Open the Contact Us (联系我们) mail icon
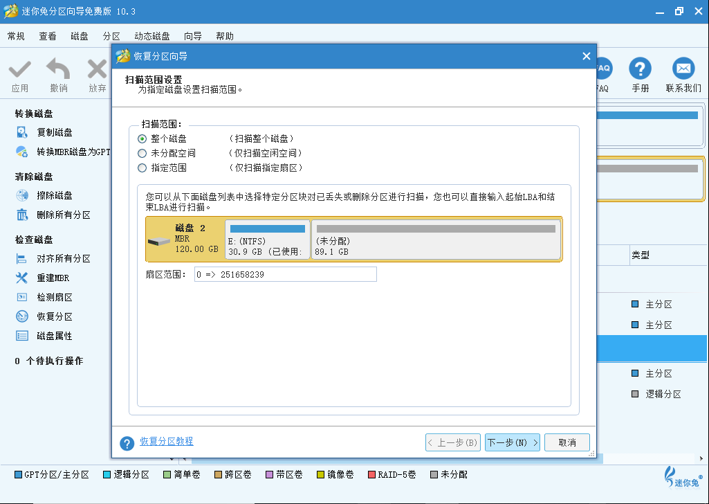The height and width of the screenshot is (504, 709). [683, 69]
